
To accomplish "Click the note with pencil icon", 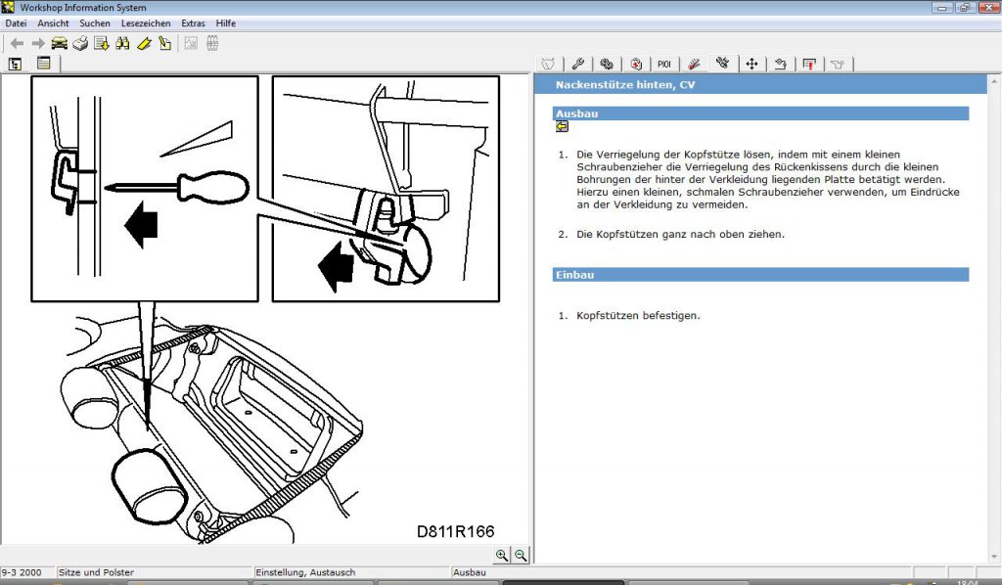I will (x=164, y=43).
